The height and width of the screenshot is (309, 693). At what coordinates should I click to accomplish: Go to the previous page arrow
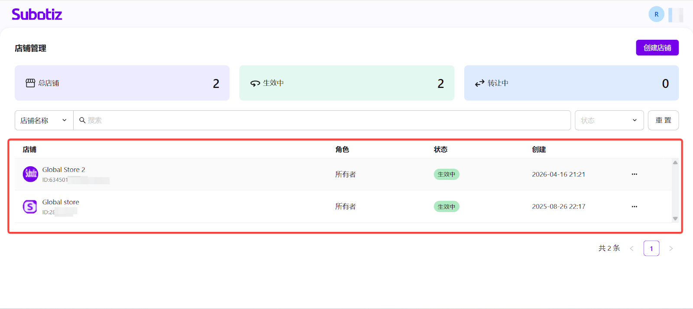pos(631,248)
